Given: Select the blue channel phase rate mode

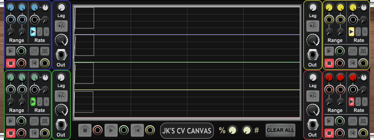Looking at the screenshot, I should point(46,31).
